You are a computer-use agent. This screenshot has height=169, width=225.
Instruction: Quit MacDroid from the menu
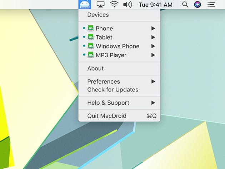(107, 116)
